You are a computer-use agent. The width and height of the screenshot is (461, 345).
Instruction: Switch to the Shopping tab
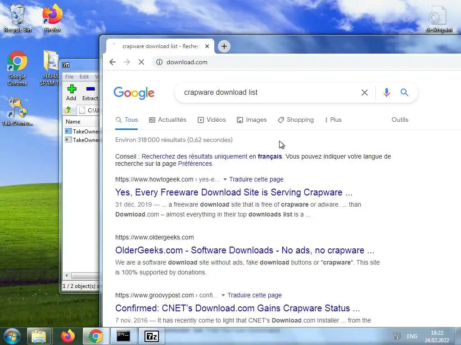(296, 119)
